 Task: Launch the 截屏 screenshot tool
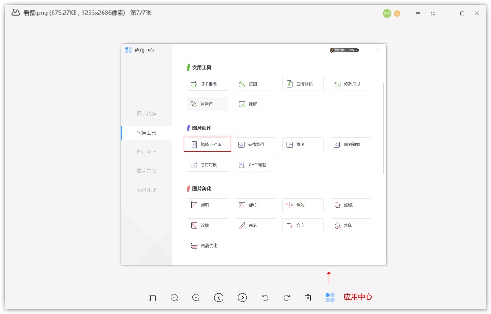tap(255, 104)
